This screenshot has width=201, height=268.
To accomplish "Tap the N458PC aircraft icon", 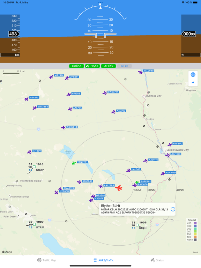I will (170, 144).
